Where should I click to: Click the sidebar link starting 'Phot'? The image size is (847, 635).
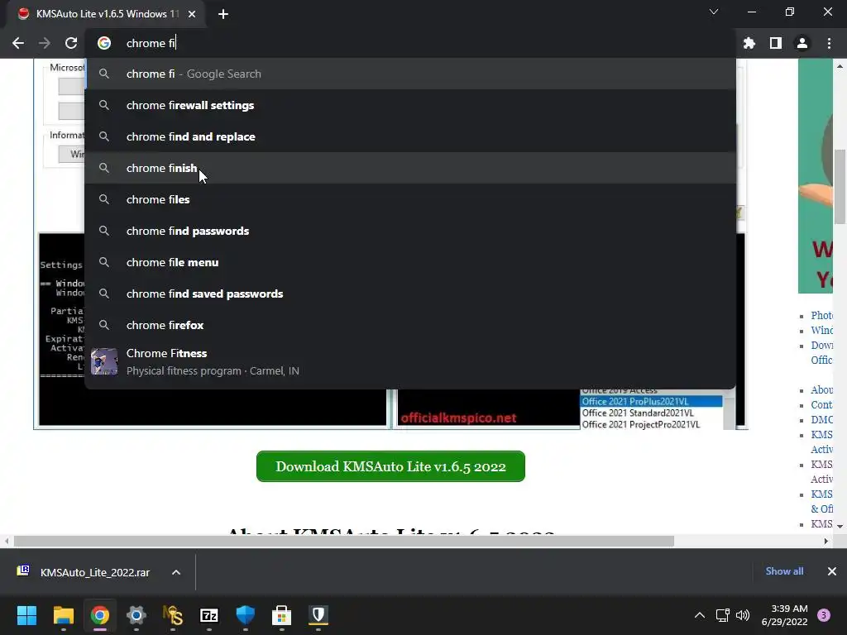[821, 315]
